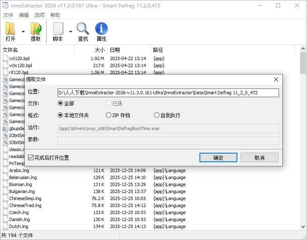Select the vclx120.bpl file icon
The height and width of the screenshot is (240, 307).
(x=5, y=65)
